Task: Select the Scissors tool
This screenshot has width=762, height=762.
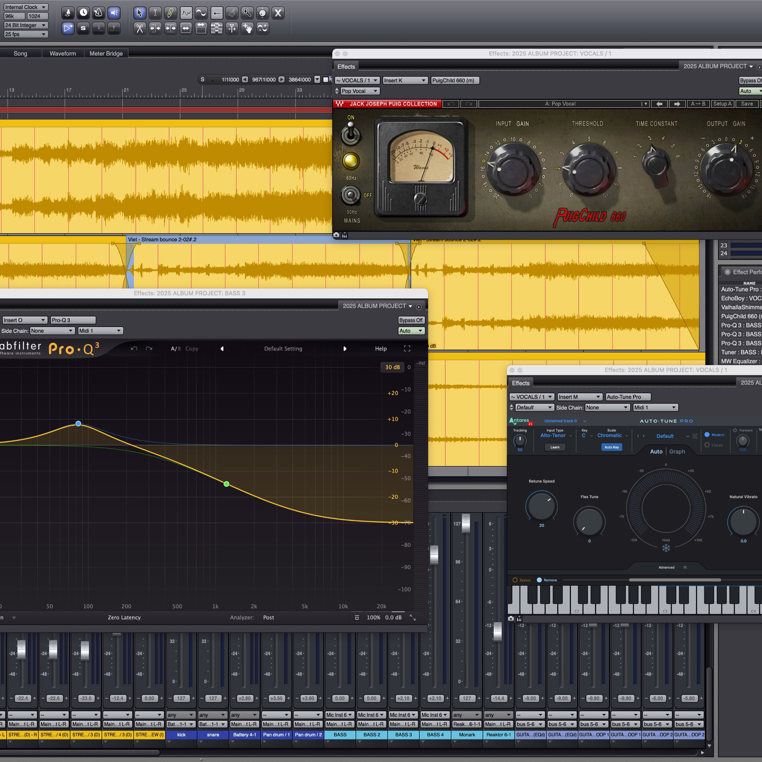Action: point(139,28)
